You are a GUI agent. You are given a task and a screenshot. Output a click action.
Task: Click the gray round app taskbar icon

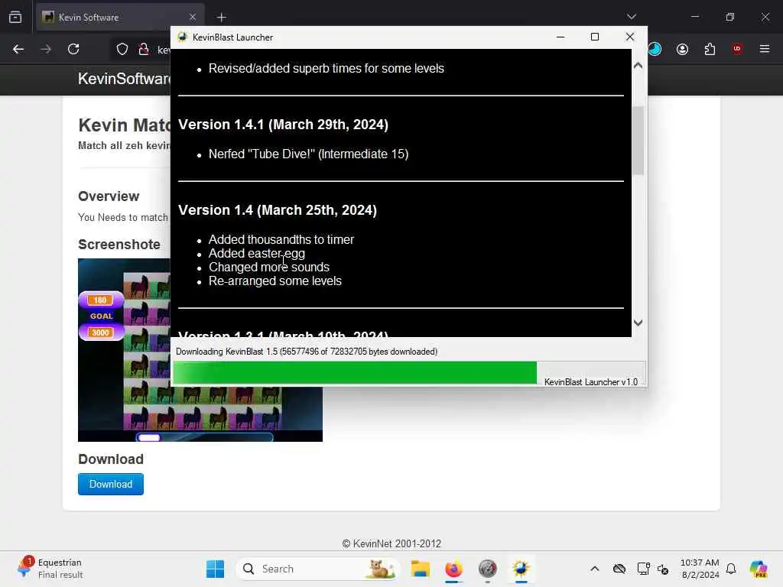[487, 569]
